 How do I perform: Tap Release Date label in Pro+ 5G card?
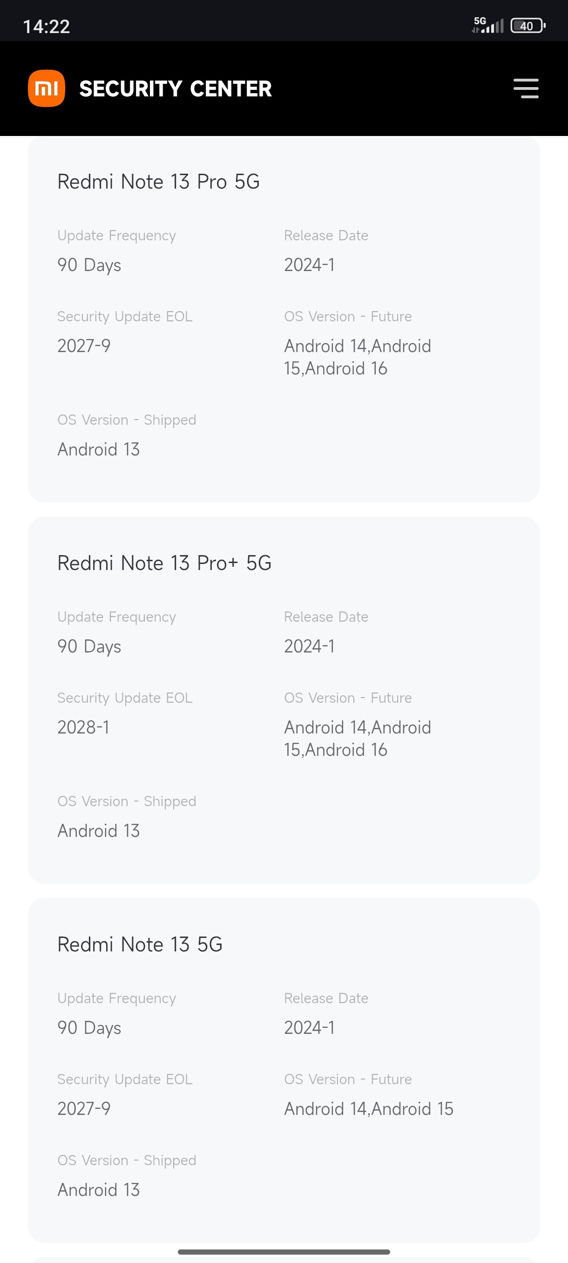click(x=326, y=617)
